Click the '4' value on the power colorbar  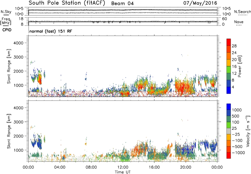[x=233, y=87]
